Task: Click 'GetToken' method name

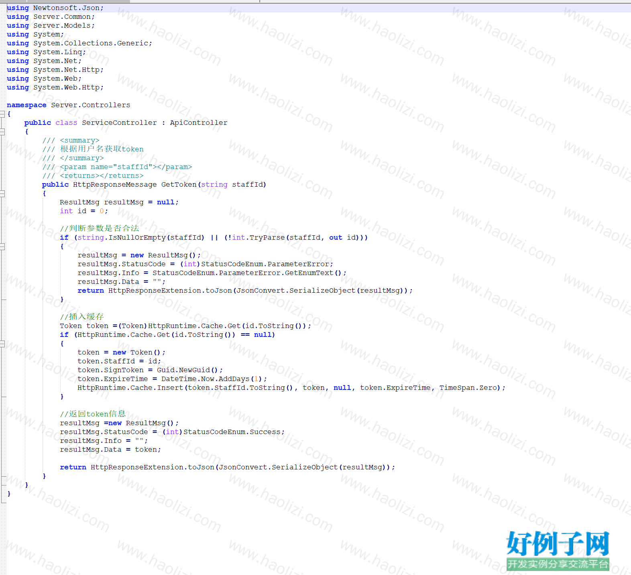Action: tap(179, 184)
